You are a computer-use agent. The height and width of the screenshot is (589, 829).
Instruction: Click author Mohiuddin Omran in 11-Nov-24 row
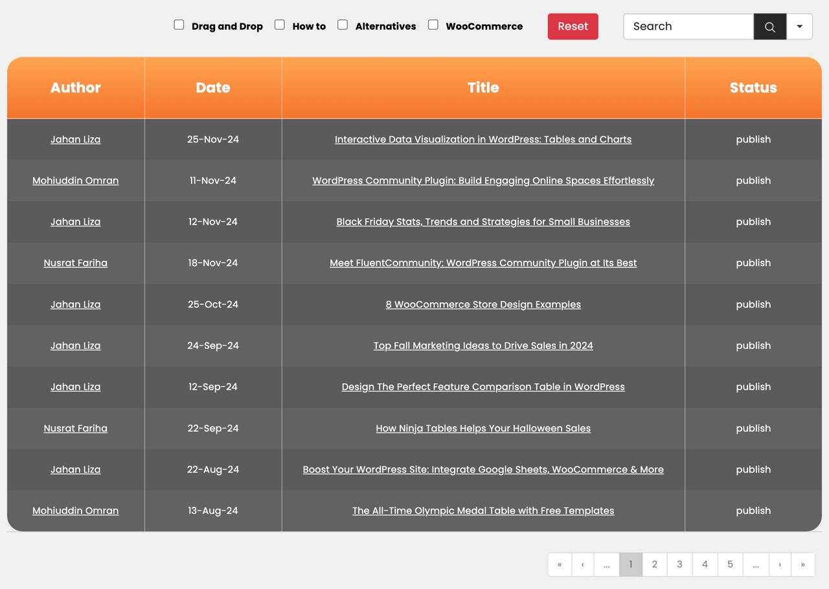tap(76, 181)
